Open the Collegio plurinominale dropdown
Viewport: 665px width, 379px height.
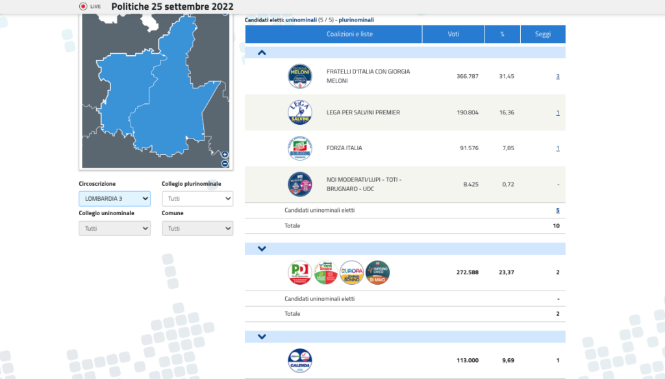pyautogui.click(x=197, y=199)
